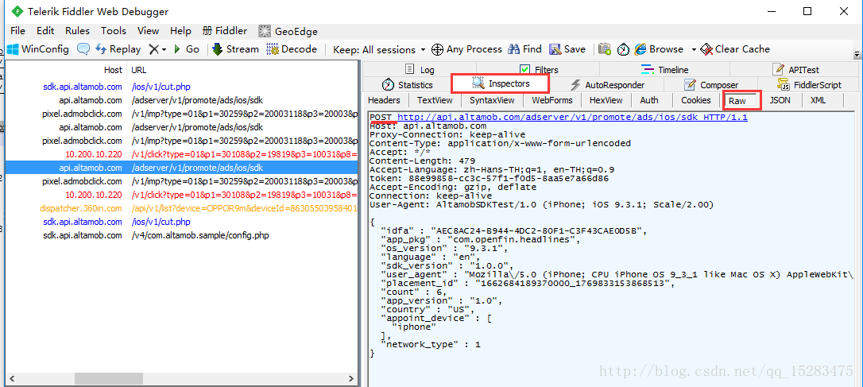Toggle the Decode option
The height and width of the screenshot is (387, 863).
tap(292, 49)
